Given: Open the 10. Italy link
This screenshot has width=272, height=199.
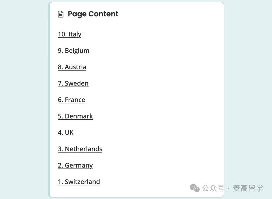Looking at the screenshot, I should [x=70, y=34].
